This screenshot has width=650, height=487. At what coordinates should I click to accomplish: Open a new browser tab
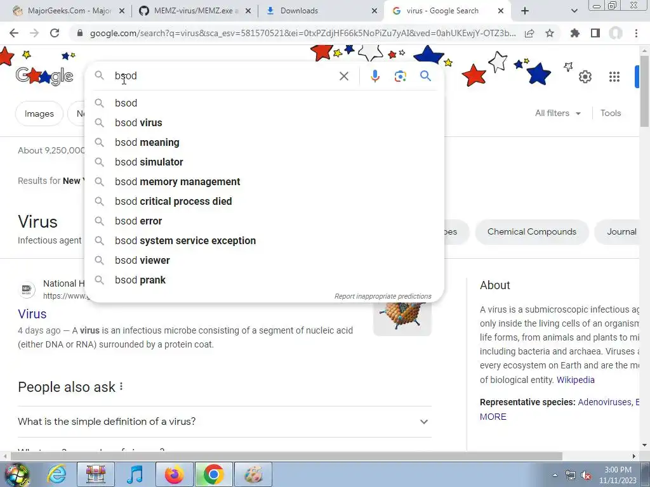525,11
